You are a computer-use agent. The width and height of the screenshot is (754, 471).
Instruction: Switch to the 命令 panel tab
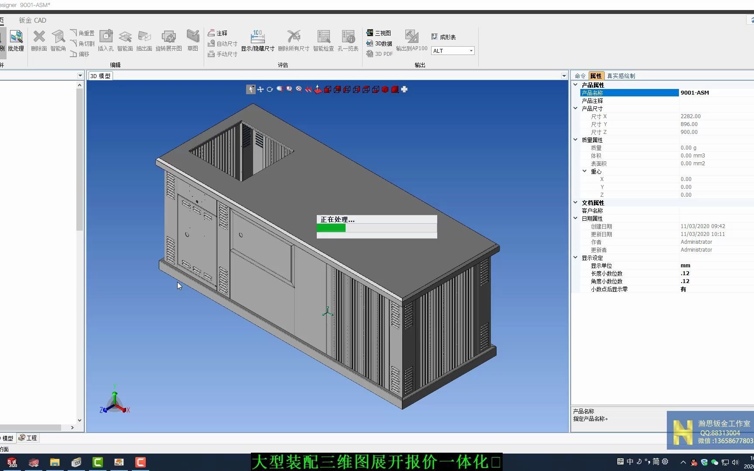click(580, 76)
